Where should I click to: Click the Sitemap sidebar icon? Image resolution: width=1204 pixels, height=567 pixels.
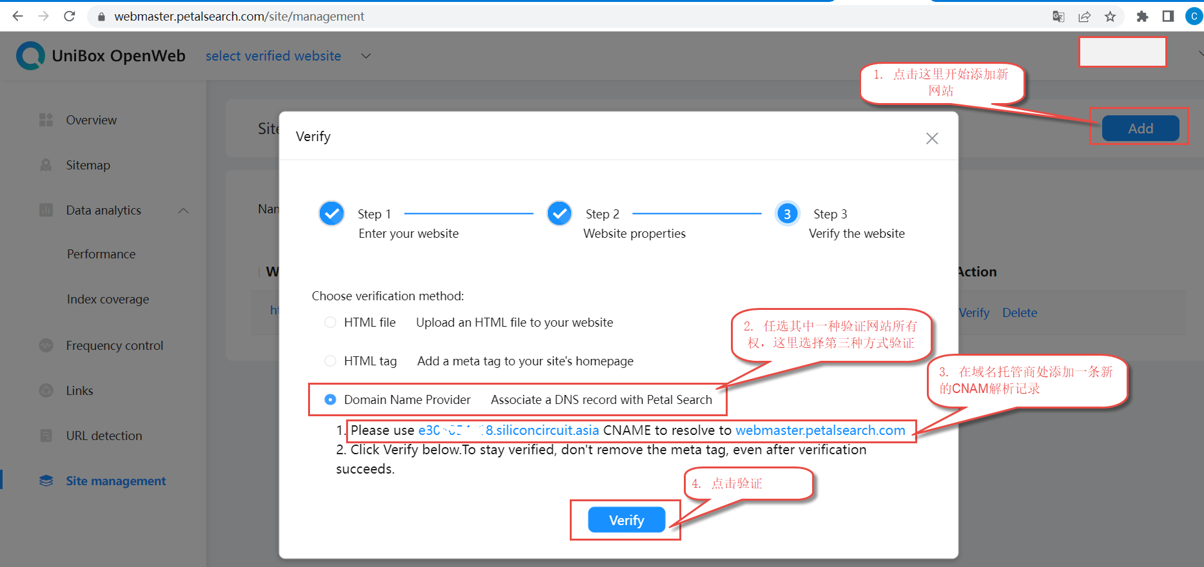point(46,165)
